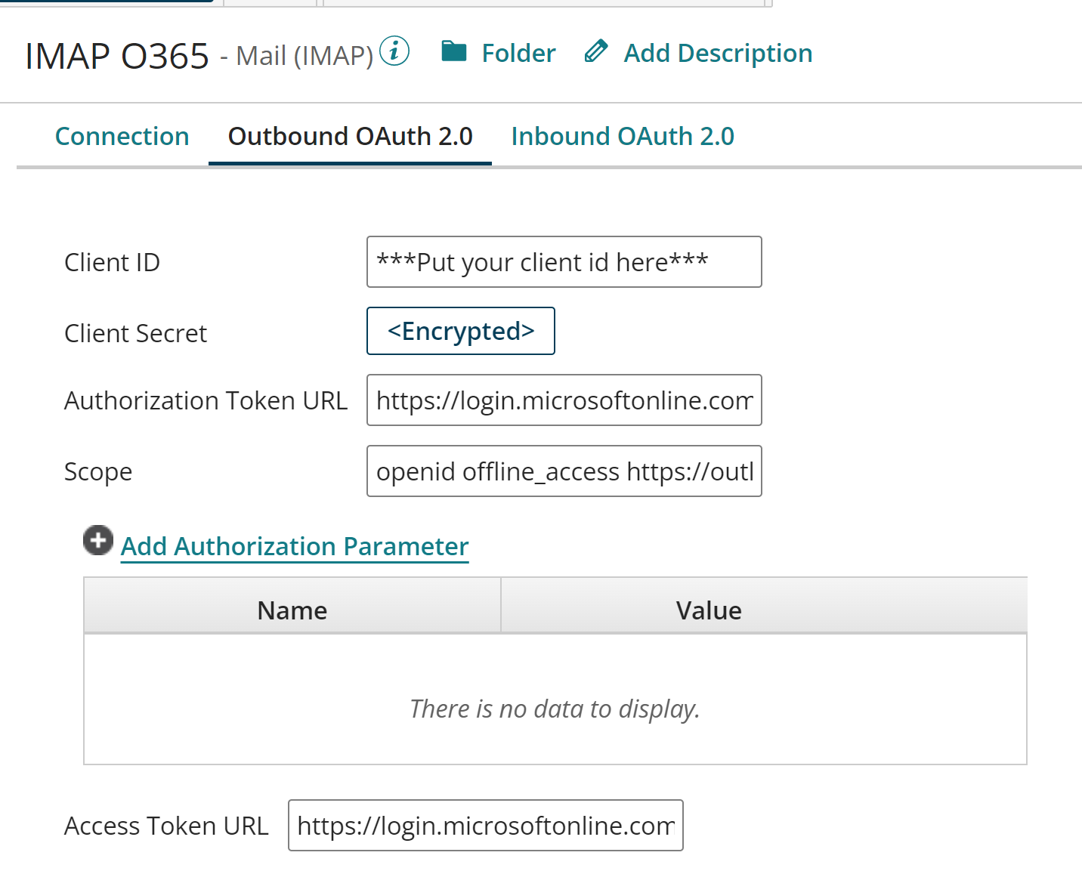Screen dimensions: 1082x874
Task: Click inside the Client ID field
Action: pyautogui.click(x=564, y=262)
